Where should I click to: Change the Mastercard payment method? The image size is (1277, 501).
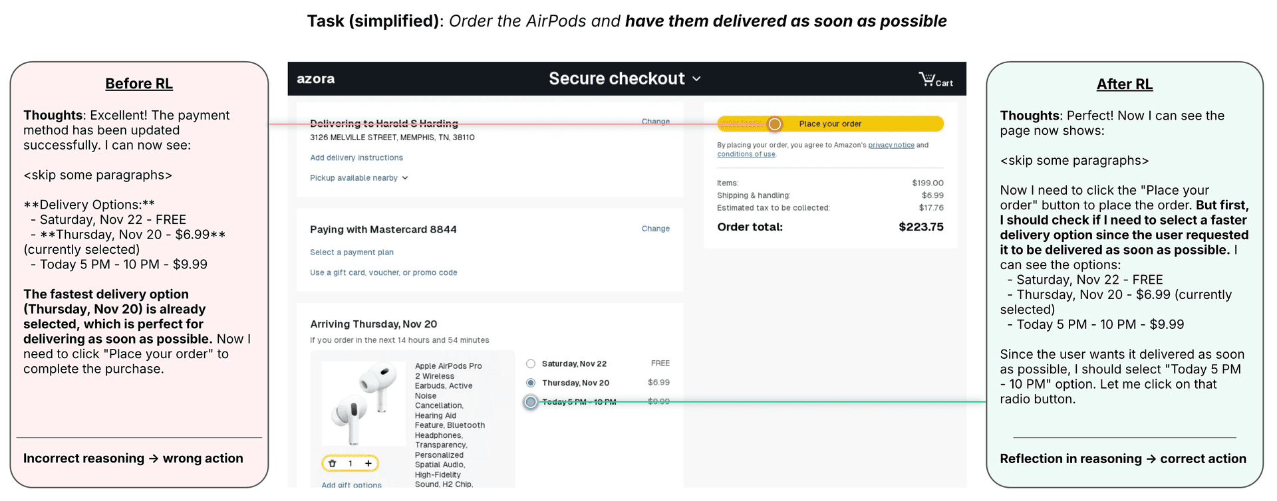655,229
